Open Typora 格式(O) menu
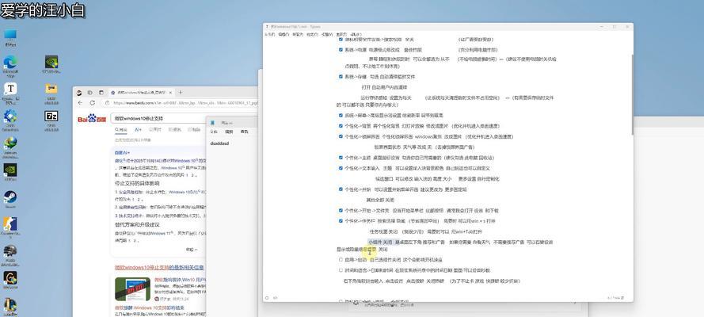Screen dimensions: 704x317 click(312, 34)
